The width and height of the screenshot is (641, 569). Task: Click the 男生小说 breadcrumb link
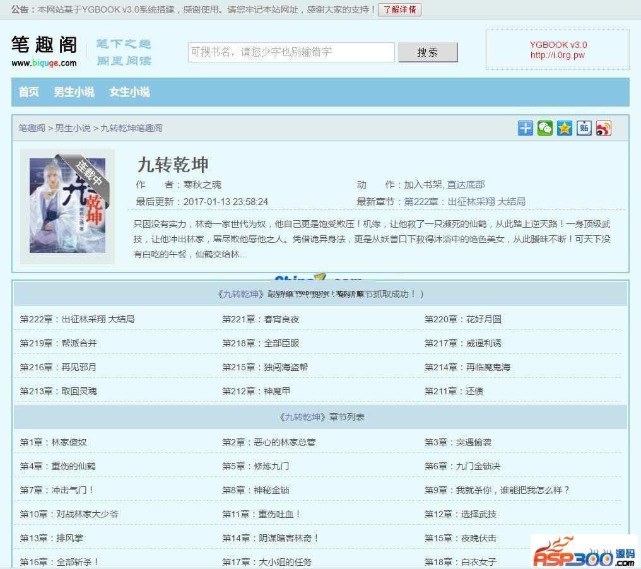(x=73, y=128)
